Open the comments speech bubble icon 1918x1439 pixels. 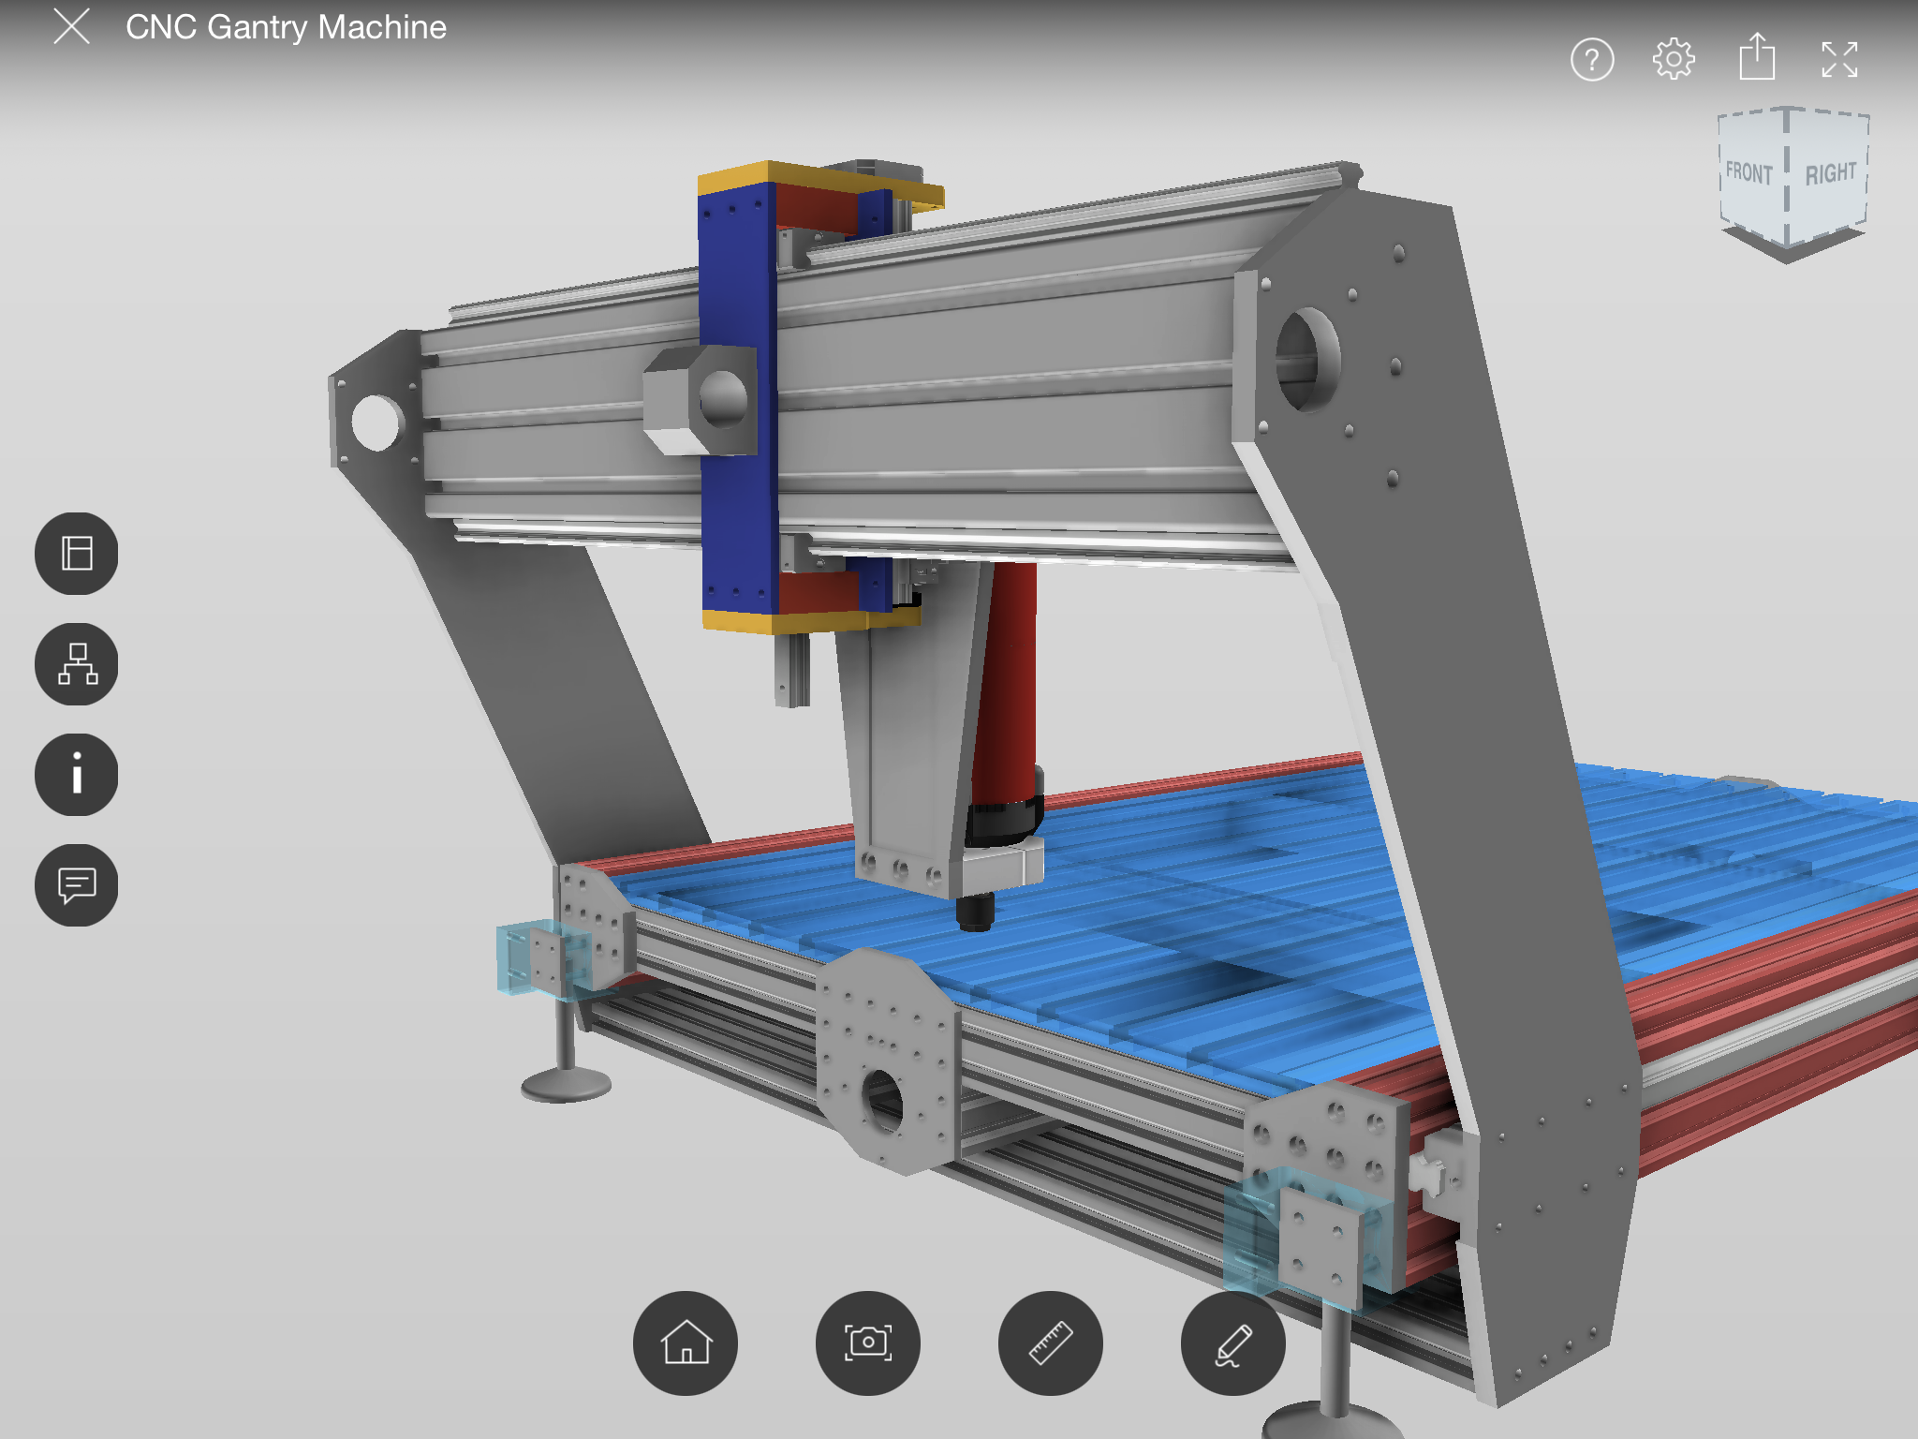77,885
